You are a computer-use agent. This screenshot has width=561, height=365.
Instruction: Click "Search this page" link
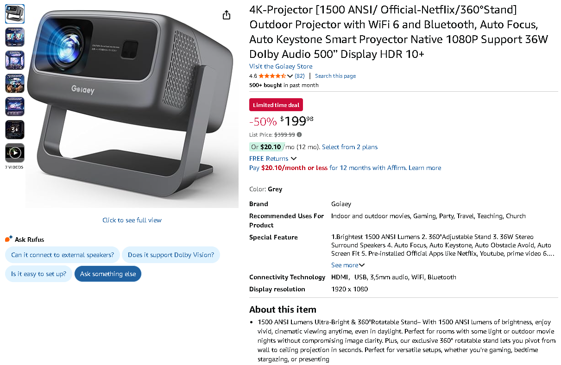coord(335,76)
